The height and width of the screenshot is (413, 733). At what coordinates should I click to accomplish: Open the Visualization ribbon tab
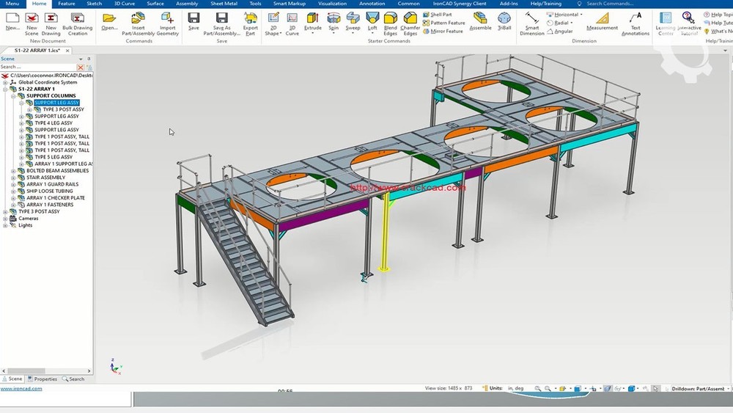(332, 3)
